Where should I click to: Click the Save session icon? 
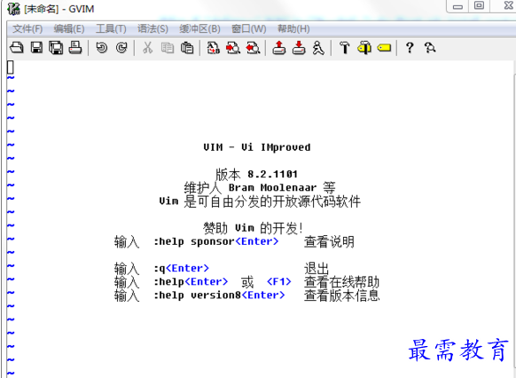(x=299, y=48)
